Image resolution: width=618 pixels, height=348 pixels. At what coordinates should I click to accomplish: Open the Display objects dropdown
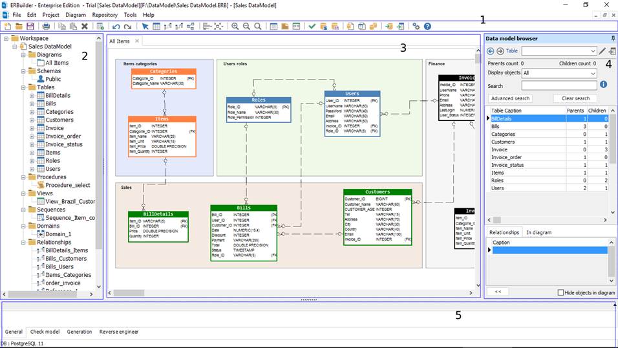click(559, 74)
